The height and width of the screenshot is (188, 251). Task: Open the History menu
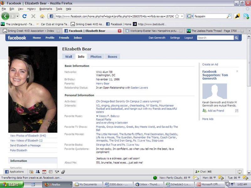[x=31, y=9]
